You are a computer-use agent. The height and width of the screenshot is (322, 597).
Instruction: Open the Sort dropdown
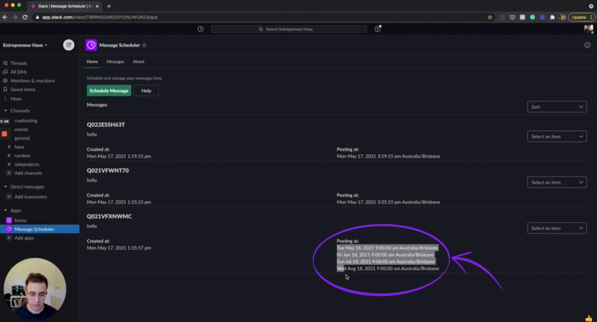[x=557, y=106]
